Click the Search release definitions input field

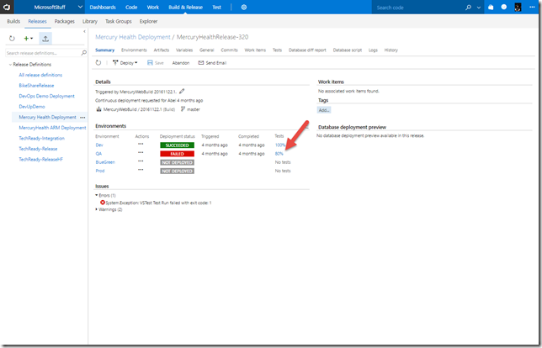click(x=42, y=53)
